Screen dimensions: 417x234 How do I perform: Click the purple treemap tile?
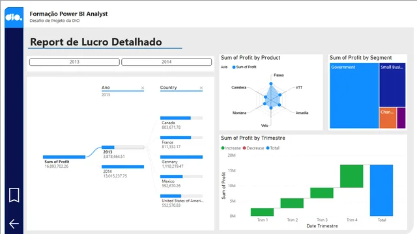click(401, 118)
